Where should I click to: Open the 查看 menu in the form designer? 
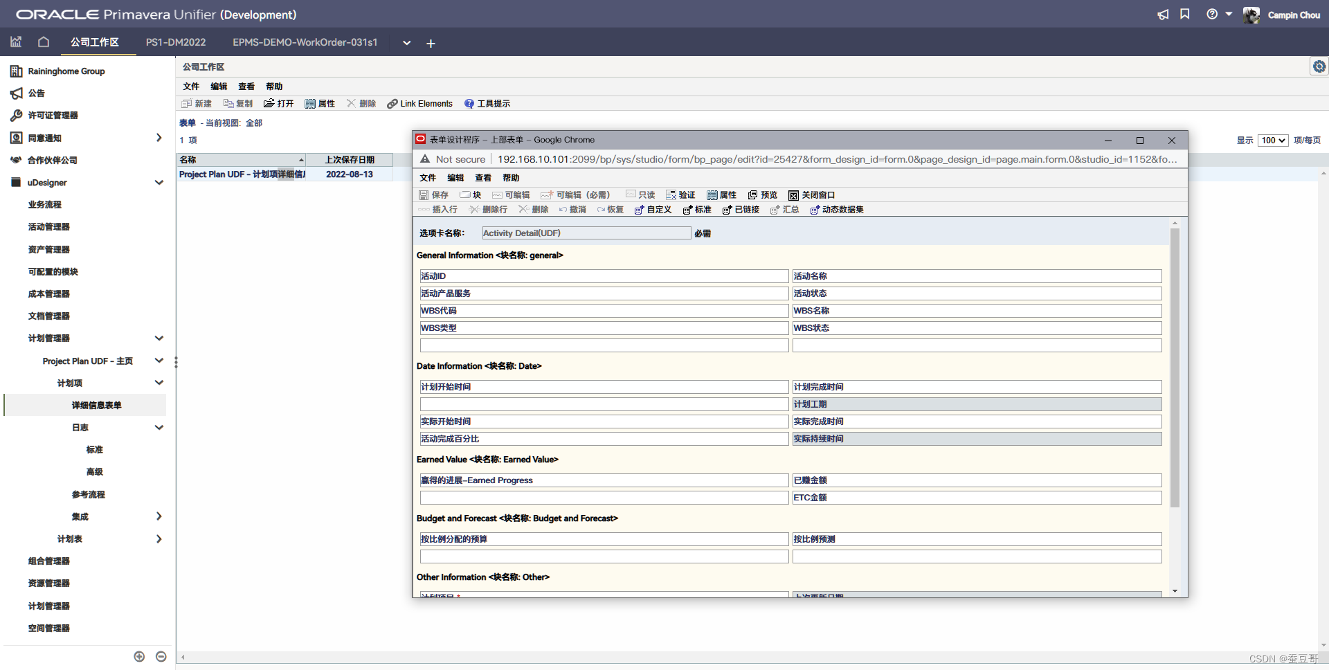coord(483,177)
